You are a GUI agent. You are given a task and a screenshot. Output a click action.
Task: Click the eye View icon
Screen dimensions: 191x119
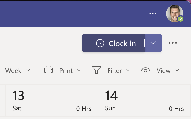click(146, 70)
